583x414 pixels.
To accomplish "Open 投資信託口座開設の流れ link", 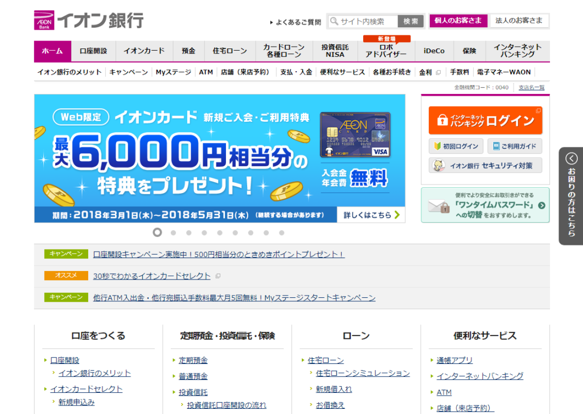I will [227, 405].
